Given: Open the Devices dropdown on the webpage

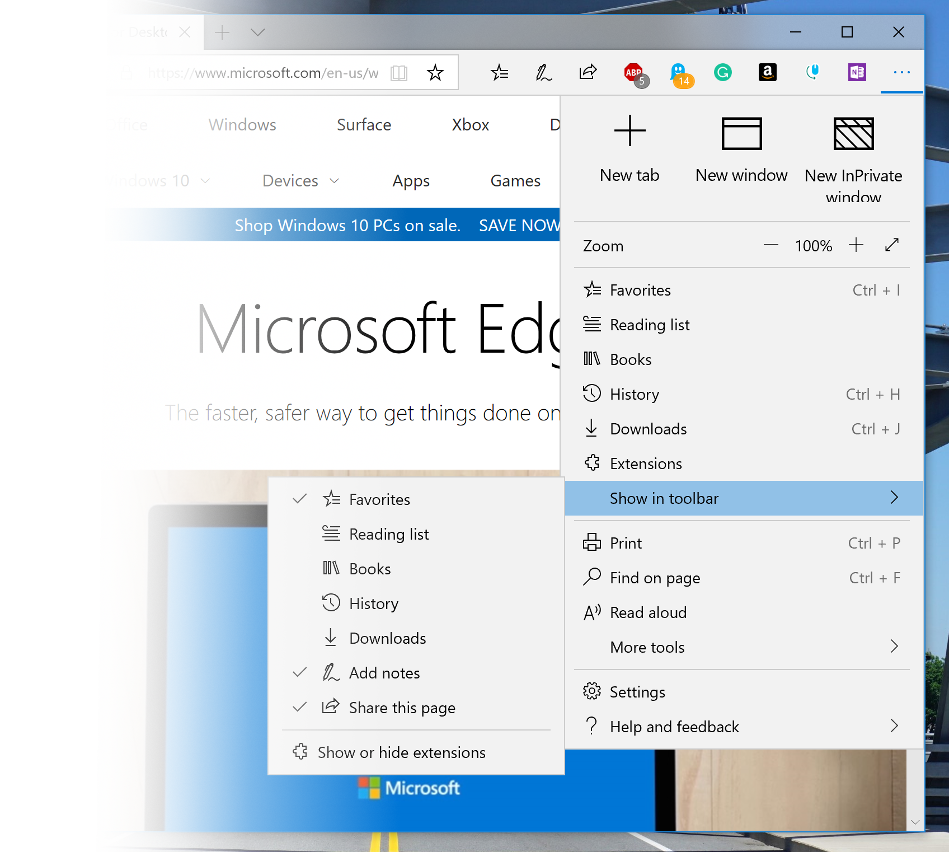Looking at the screenshot, I should pos(300,181).
